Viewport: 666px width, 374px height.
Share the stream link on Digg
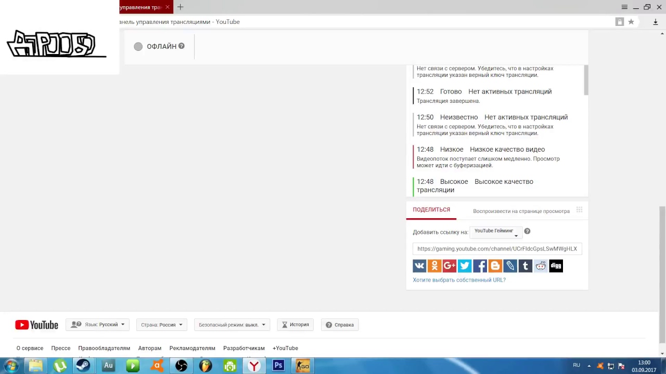click(x=556, y=266)
